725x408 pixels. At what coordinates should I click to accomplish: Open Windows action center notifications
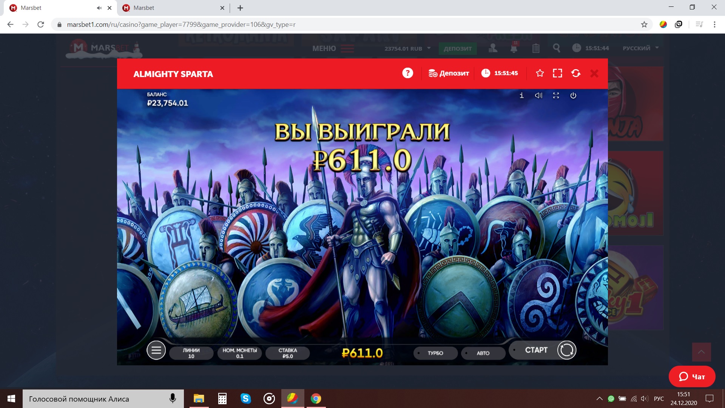pos(710,399)
